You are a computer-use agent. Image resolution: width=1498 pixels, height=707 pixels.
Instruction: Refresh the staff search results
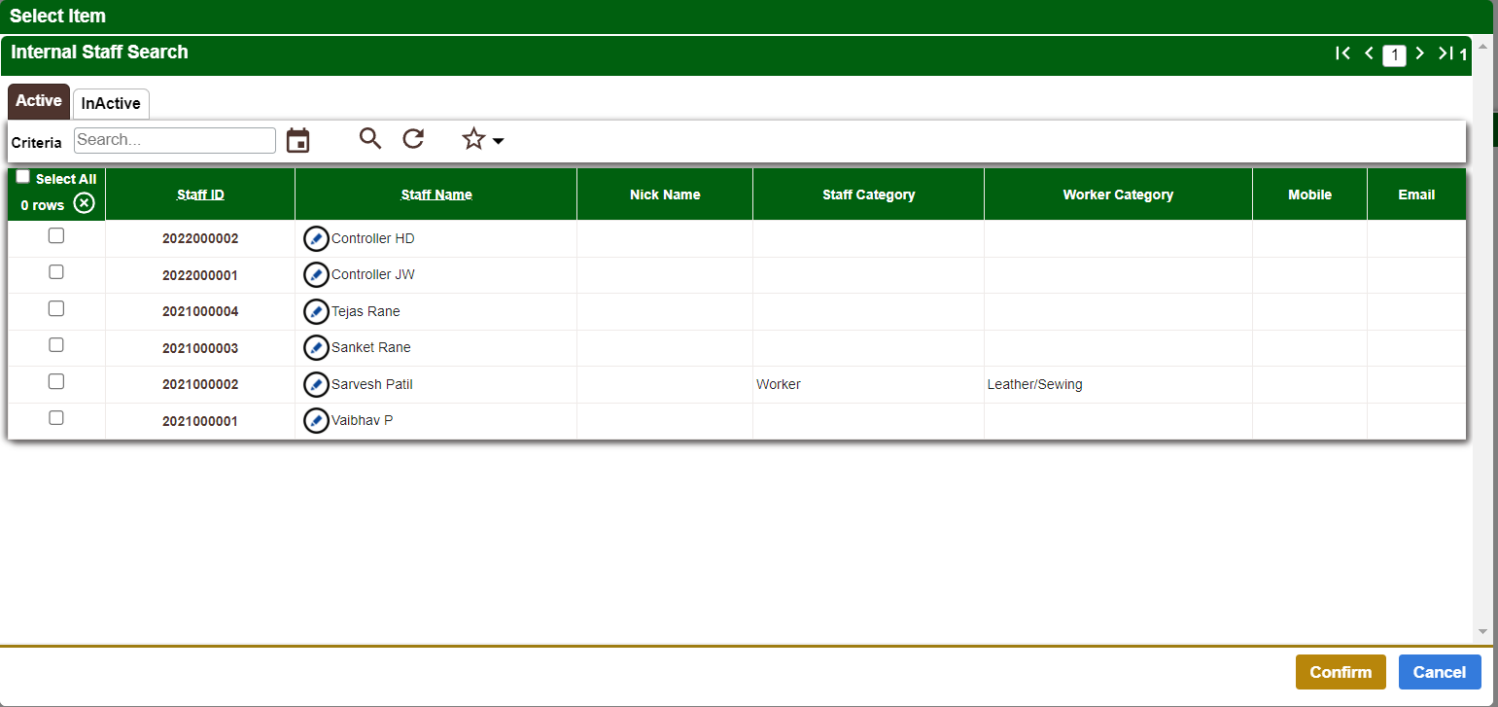(x=413, y=139)
